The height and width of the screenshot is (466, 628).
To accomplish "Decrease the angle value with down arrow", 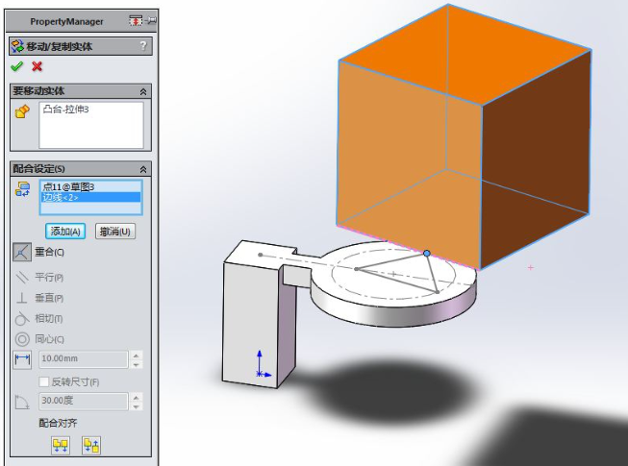I will [x=137, y=406].
